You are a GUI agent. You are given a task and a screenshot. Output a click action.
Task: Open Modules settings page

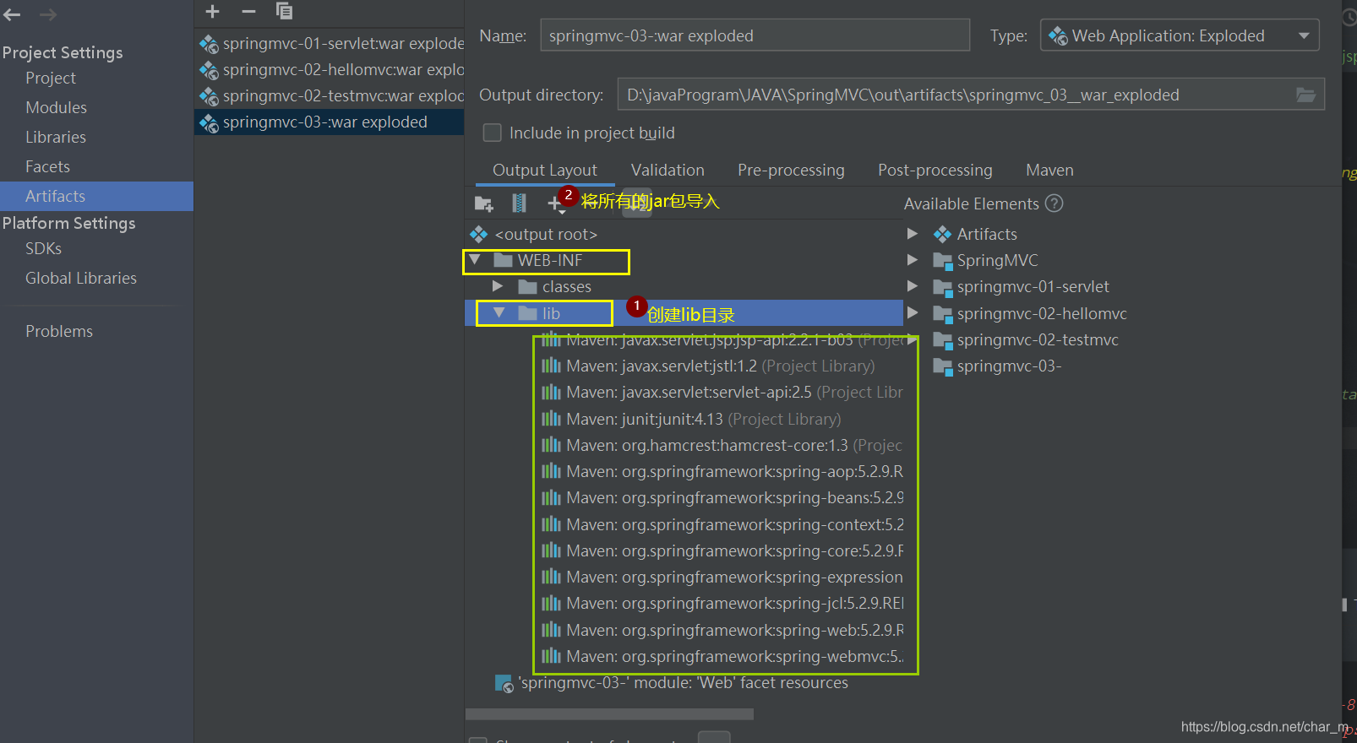pos(56,107)
